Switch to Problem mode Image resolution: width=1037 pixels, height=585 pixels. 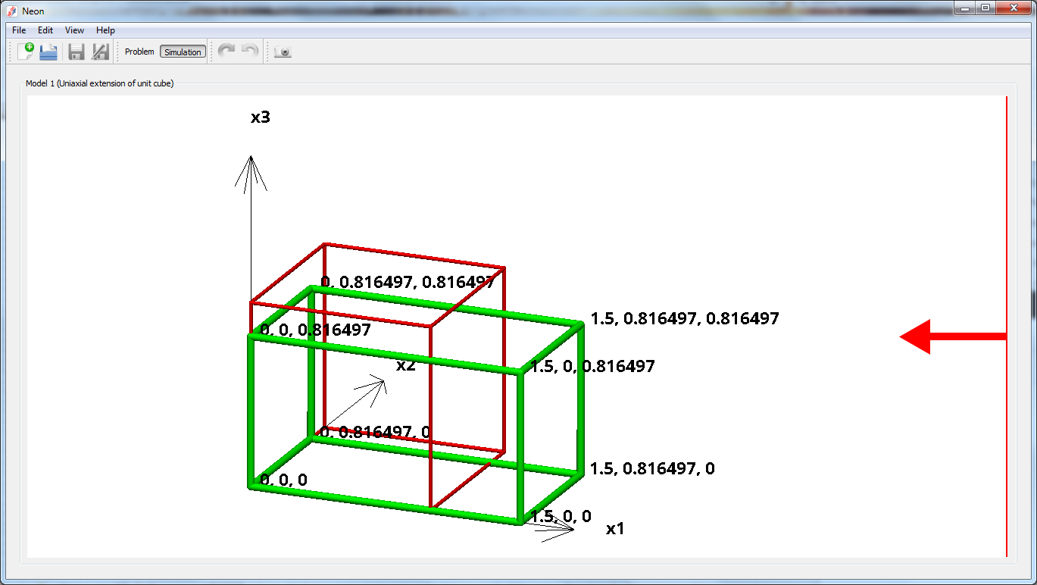[x=139, y=52]
